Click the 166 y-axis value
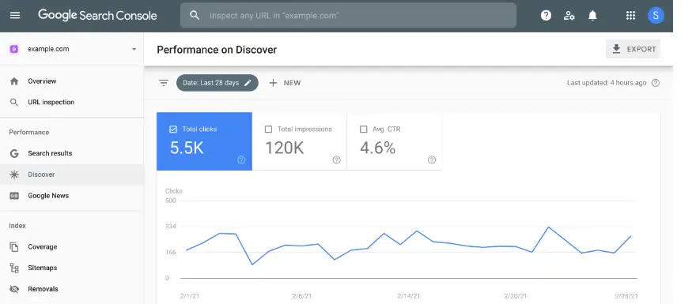696x304 pixels. coord(171,253)
